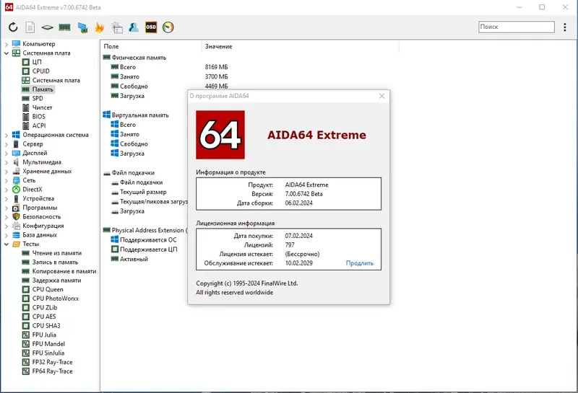Image resolution: width=578 pixels, height=393 pixels.
Task: Select the FPU Julia benchmark
Action: pos(44,335)
